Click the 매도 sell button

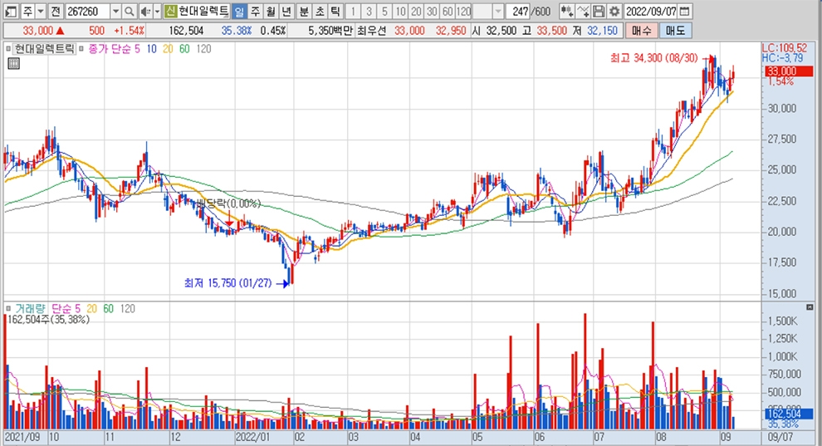[x=675, y=31]
